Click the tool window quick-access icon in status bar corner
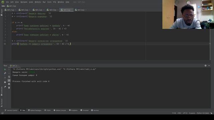Image resolution: width=214 pixels, height=120 pixels. tap(2, 113)
